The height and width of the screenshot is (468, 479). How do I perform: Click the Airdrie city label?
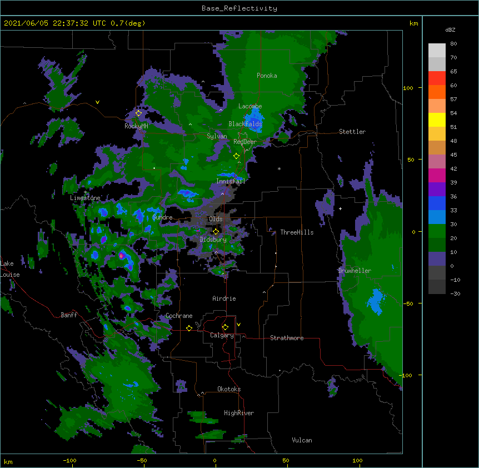click(224, 298)
